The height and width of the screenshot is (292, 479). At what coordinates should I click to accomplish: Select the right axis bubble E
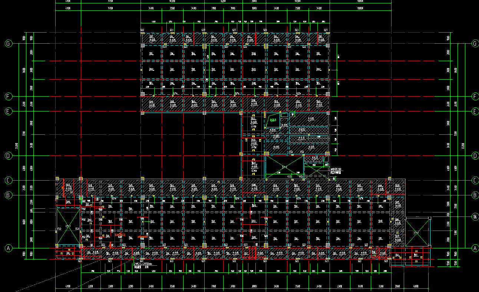475,111
